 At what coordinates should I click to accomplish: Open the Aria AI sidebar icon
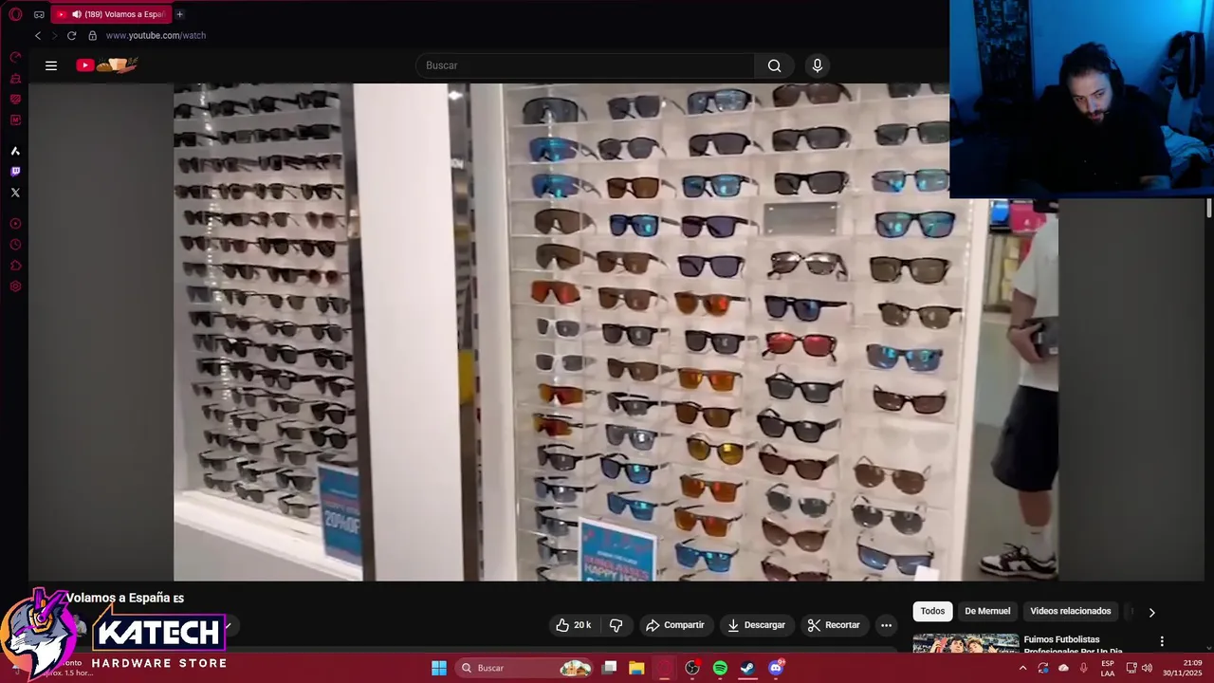pos(15,151)
